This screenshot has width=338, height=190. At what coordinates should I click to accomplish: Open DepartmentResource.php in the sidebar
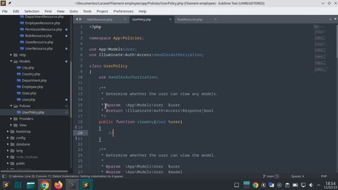(44, 16)
